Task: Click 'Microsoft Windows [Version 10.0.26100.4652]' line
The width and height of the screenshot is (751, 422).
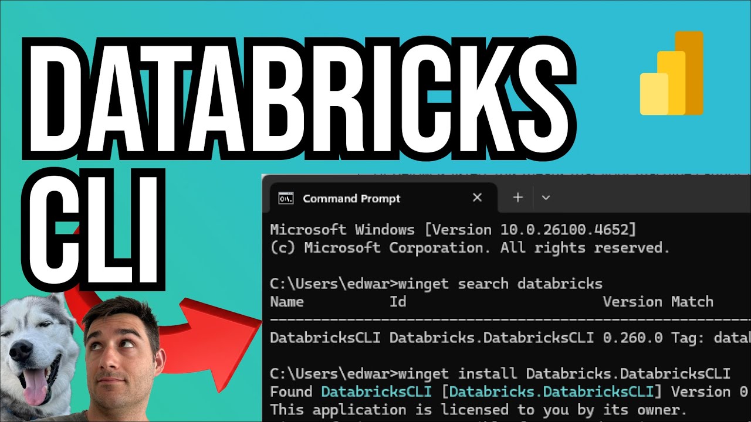Action: [453, 230]
